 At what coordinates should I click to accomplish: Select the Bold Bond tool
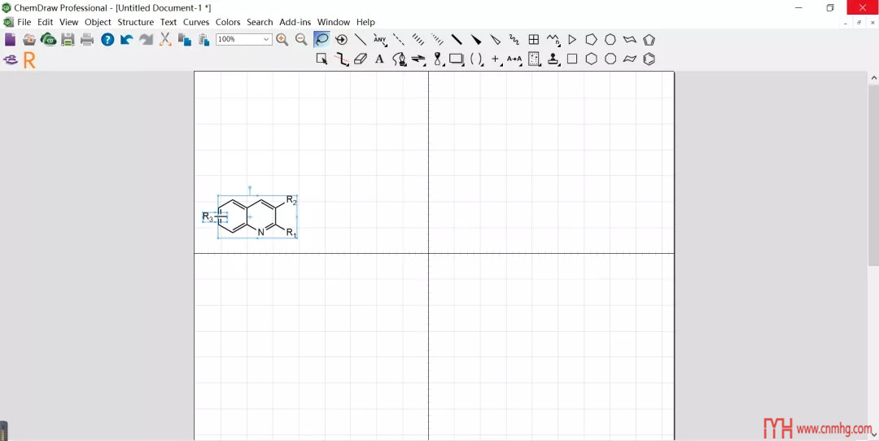pyautogui.click(x=457, y=39)
